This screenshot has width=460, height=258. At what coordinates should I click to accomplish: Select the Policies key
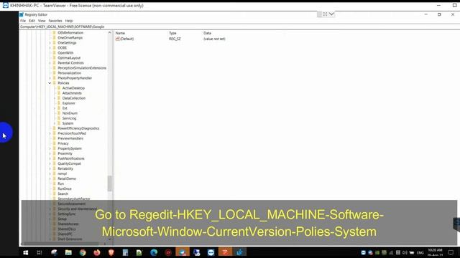[63, 83]
